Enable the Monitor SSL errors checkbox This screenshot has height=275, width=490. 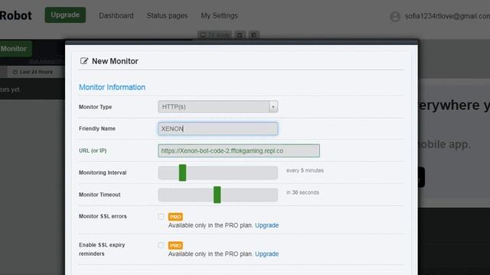click(x=161, y=216)
